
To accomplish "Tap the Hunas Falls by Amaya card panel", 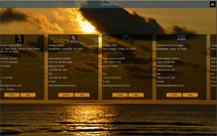I will pyautogui.click(x=181, y=67).
